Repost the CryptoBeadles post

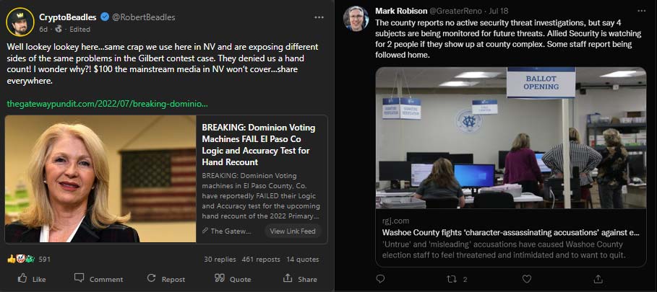coord(151,278)
